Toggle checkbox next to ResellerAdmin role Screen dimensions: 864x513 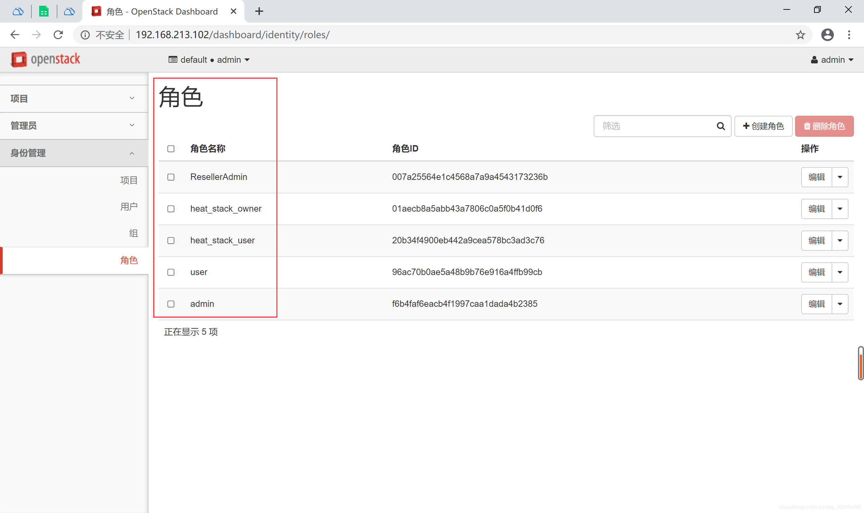pyautogui.click(x=171, y=177)
